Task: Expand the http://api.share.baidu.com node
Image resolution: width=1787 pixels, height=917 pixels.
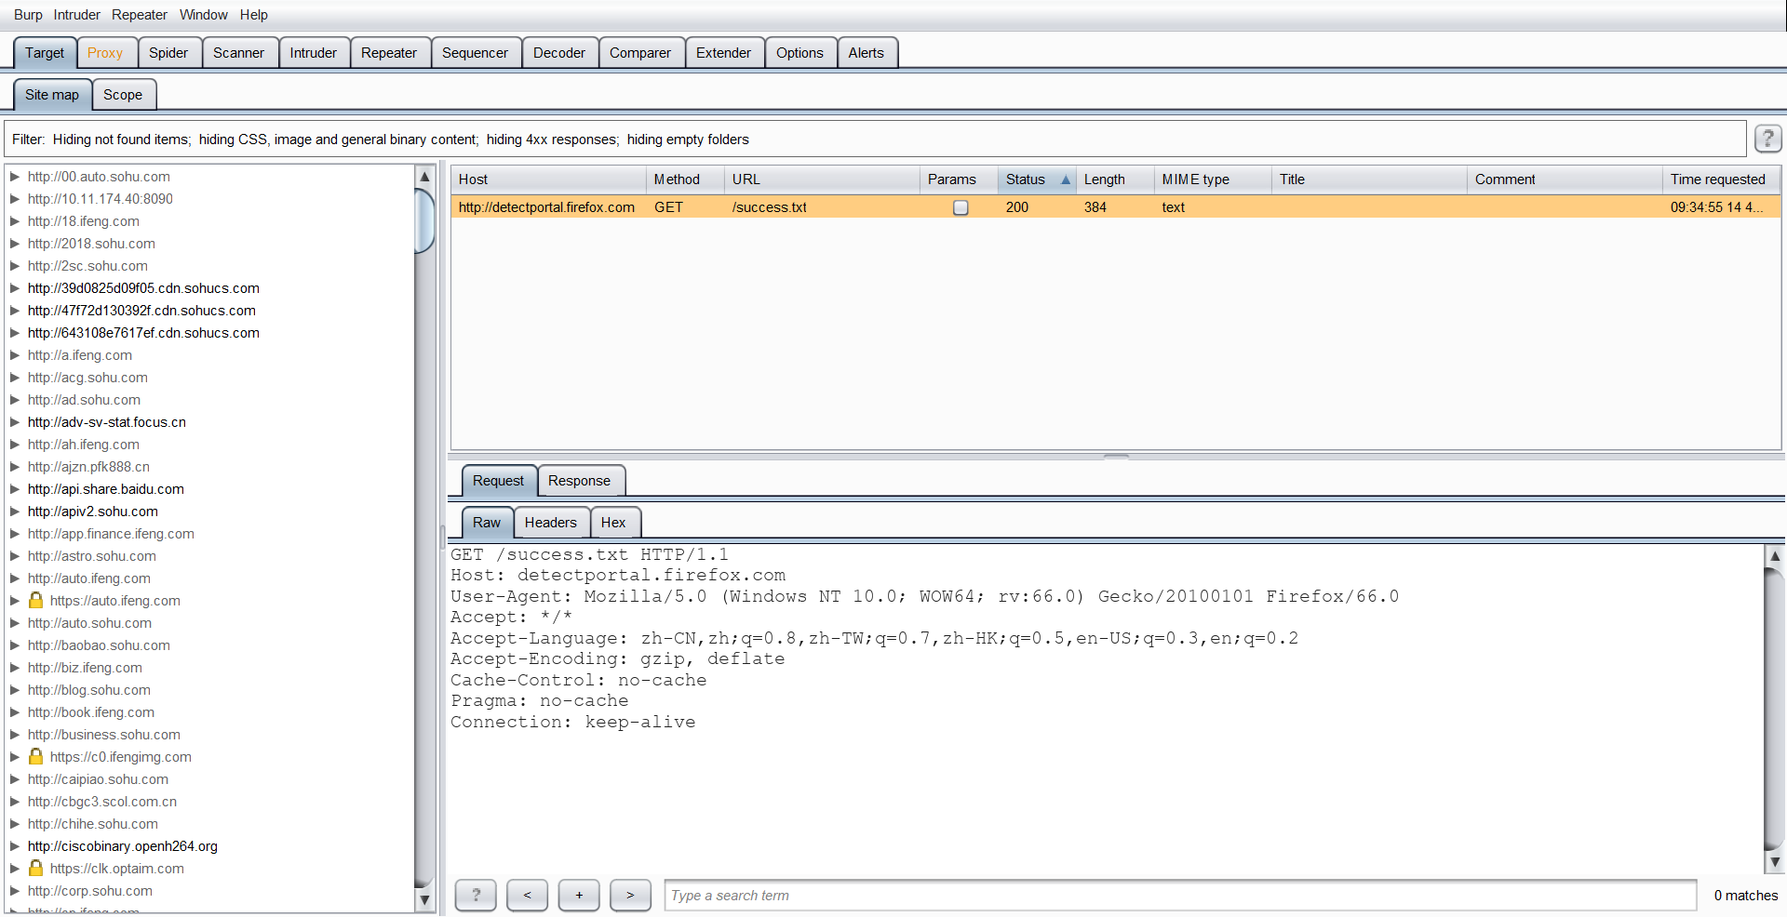Action: pyautogui.click(x=15, y=489)
